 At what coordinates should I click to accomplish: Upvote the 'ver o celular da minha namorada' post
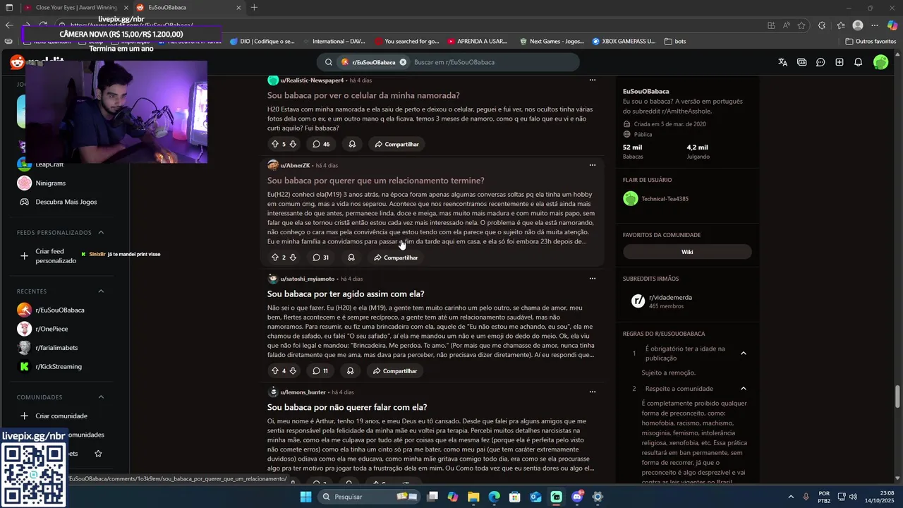pos(275,144)
